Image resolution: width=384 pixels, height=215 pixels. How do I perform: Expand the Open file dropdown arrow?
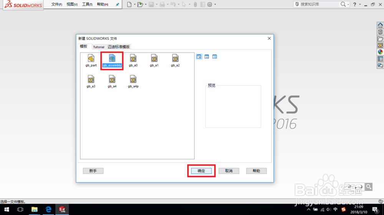(x=146, y=4)
